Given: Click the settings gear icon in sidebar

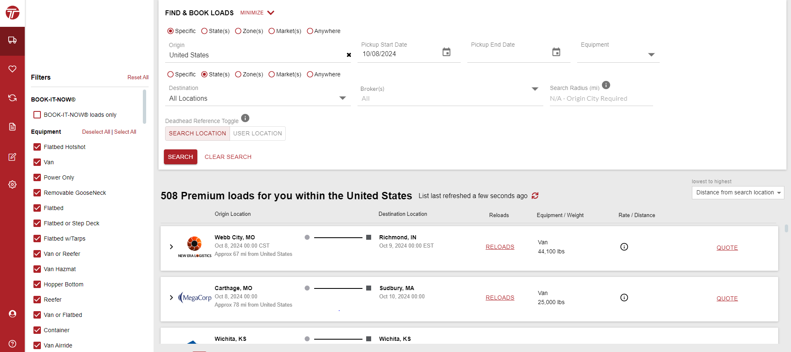Looking at the screenshot, I should coord(12,184).
